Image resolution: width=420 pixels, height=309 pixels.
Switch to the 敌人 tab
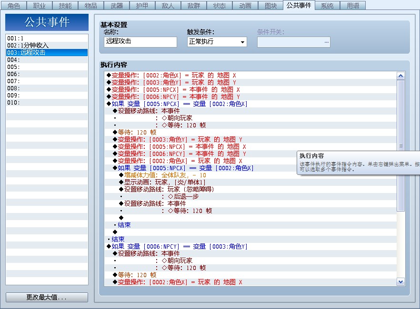(168, 6)
